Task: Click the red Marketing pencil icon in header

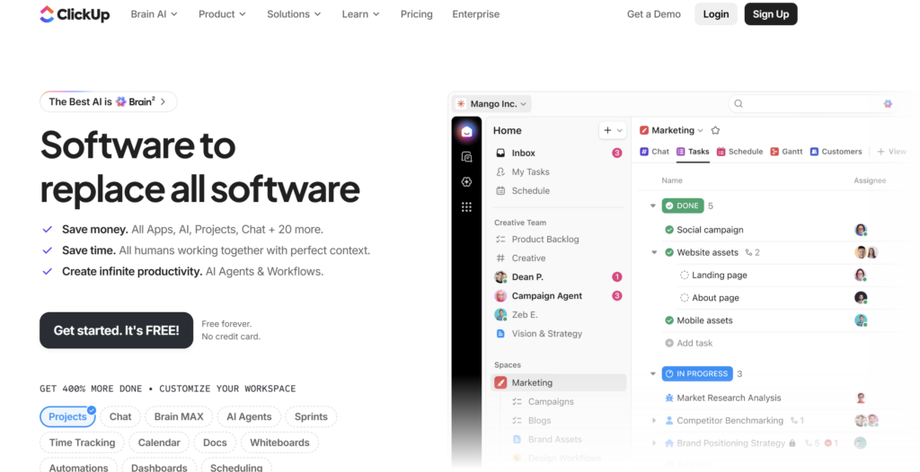Action: coord(643,130)
